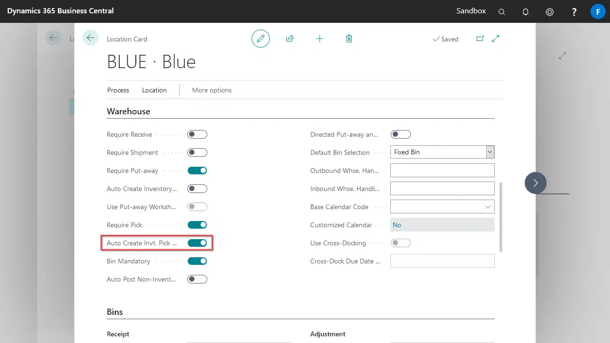Click the Outbound Whse. Handling Time field
610x343 pixels.
(442, 170)
